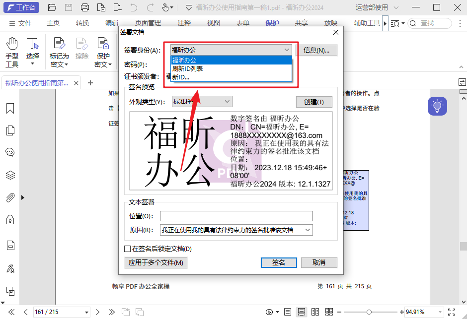The image size is (467, 319).
Task: Open the 原因 reason dropdown
Action: pyautogui.click(x=307, y=230)
